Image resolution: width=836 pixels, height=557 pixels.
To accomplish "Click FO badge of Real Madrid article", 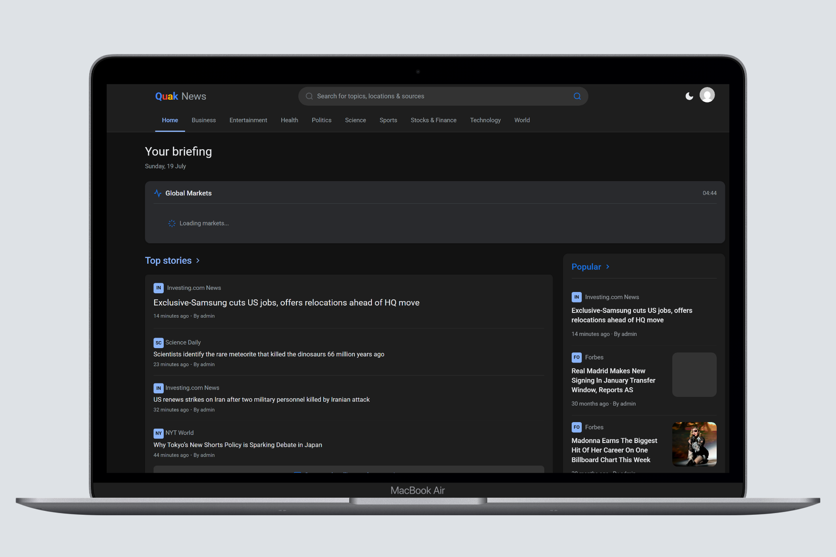I will pyautogui.click(x=576, y=357).
